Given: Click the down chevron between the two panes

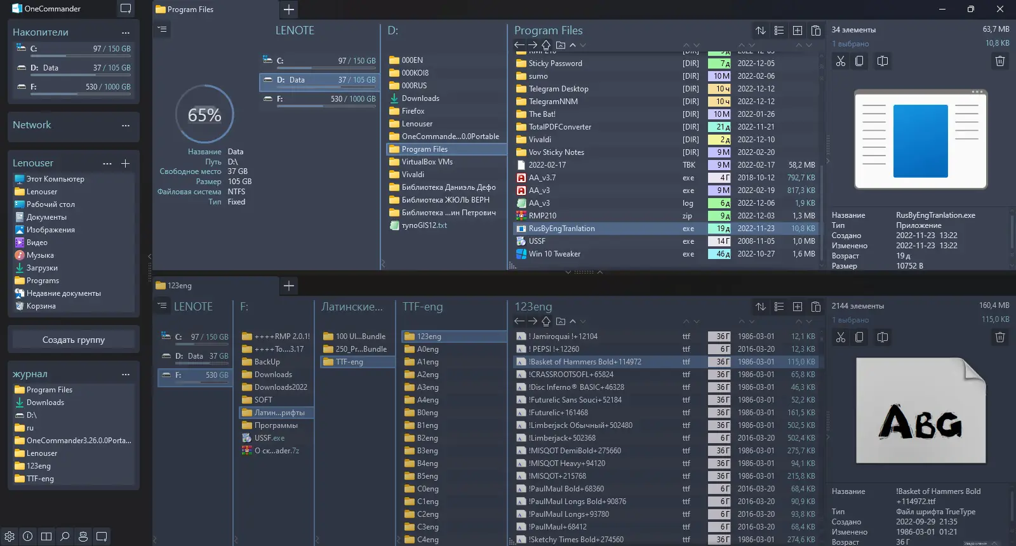Looking at the screenshot, I should click(568, 272).
